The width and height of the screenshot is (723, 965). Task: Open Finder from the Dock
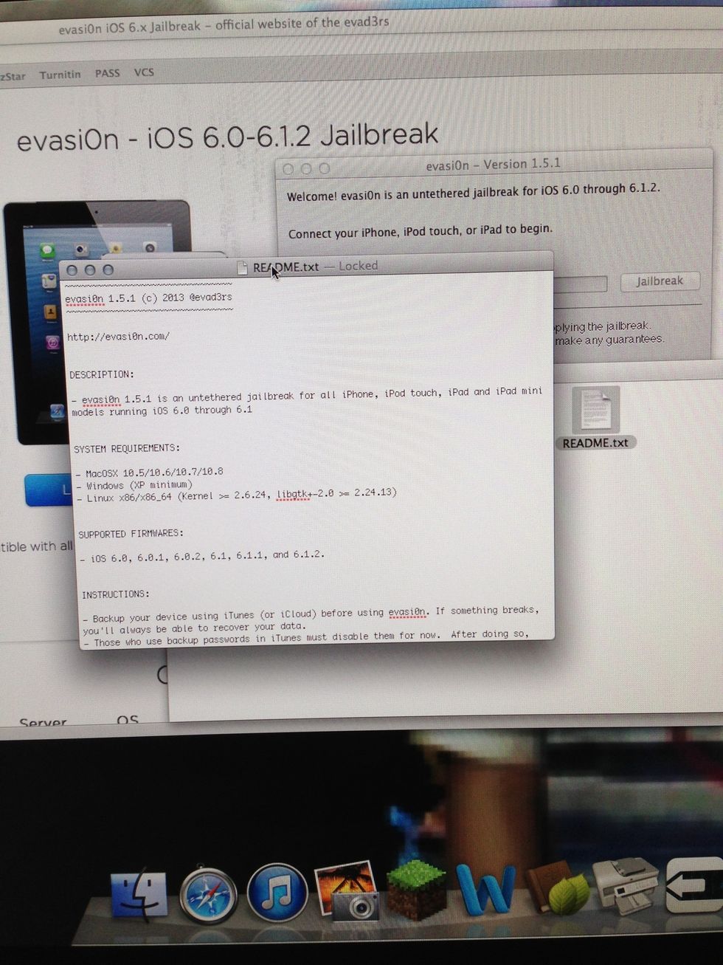click(139, 896)
